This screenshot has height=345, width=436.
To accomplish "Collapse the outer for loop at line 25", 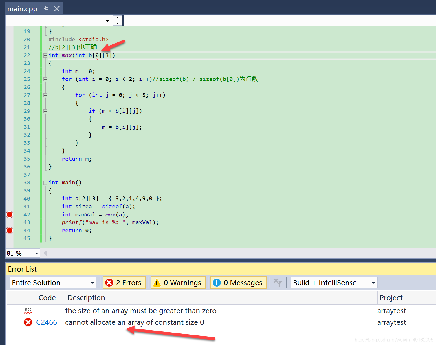I will 45,79.
